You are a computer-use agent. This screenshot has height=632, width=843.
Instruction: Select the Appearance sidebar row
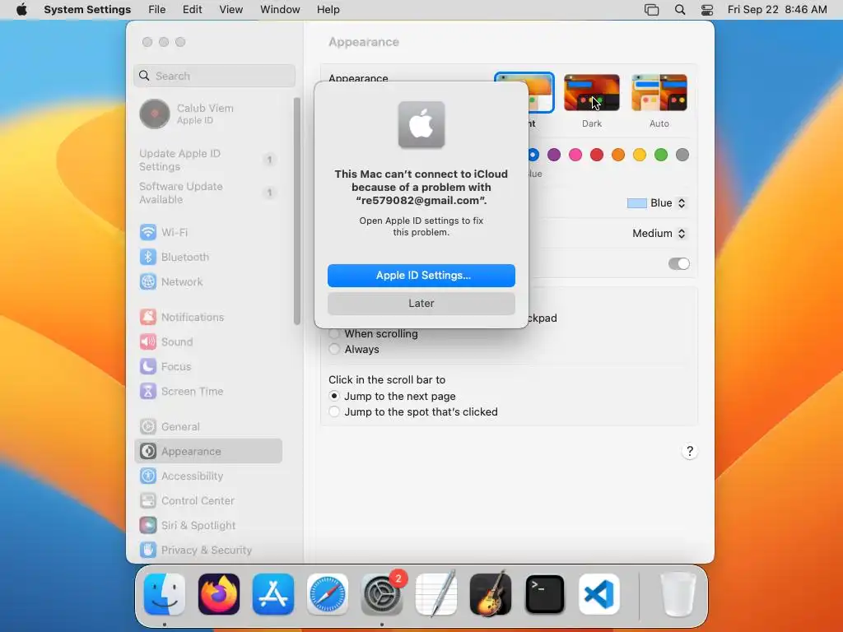[208, 451]
